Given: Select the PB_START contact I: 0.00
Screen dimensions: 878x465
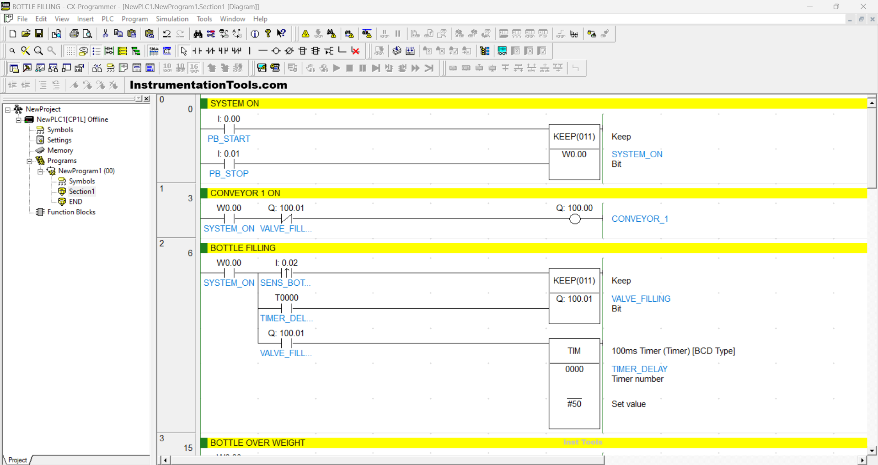Looking at the screenshot, I should tap(229, 129).
